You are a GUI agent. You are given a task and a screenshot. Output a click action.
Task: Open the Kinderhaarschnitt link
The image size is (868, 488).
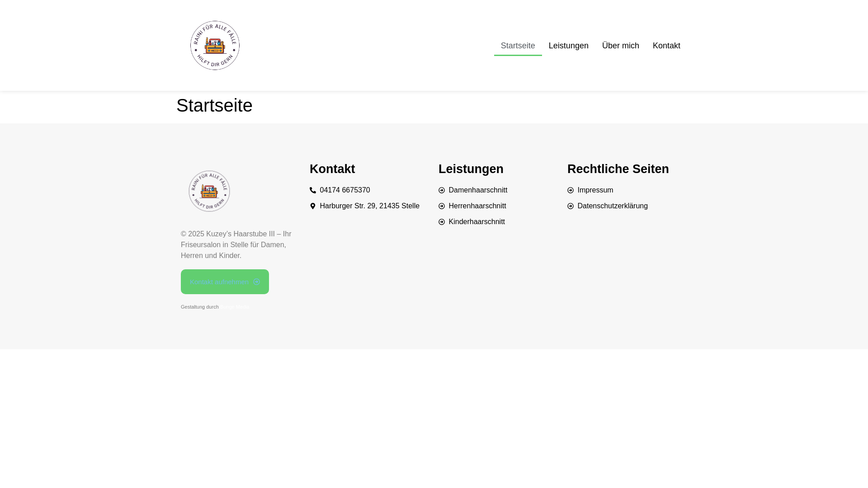pos(476,222)
